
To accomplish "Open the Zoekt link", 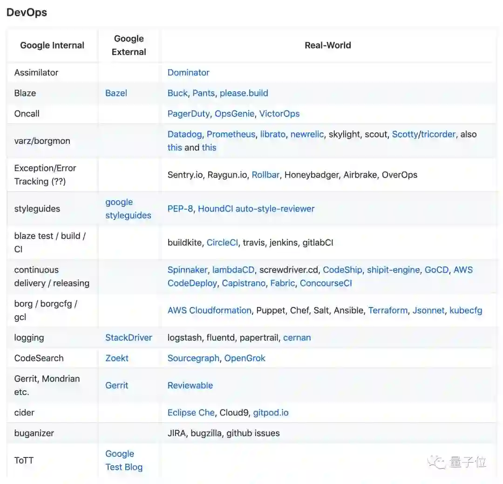I will (117, 358).
